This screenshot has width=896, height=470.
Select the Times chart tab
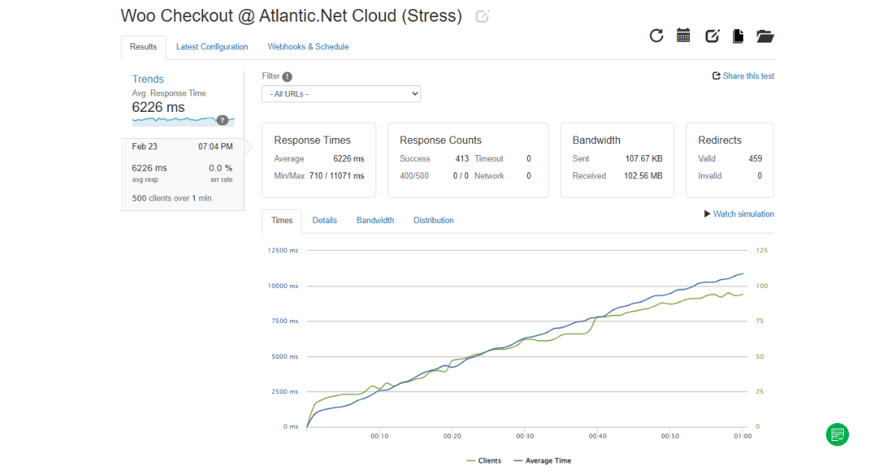click(x=282, y=221)
